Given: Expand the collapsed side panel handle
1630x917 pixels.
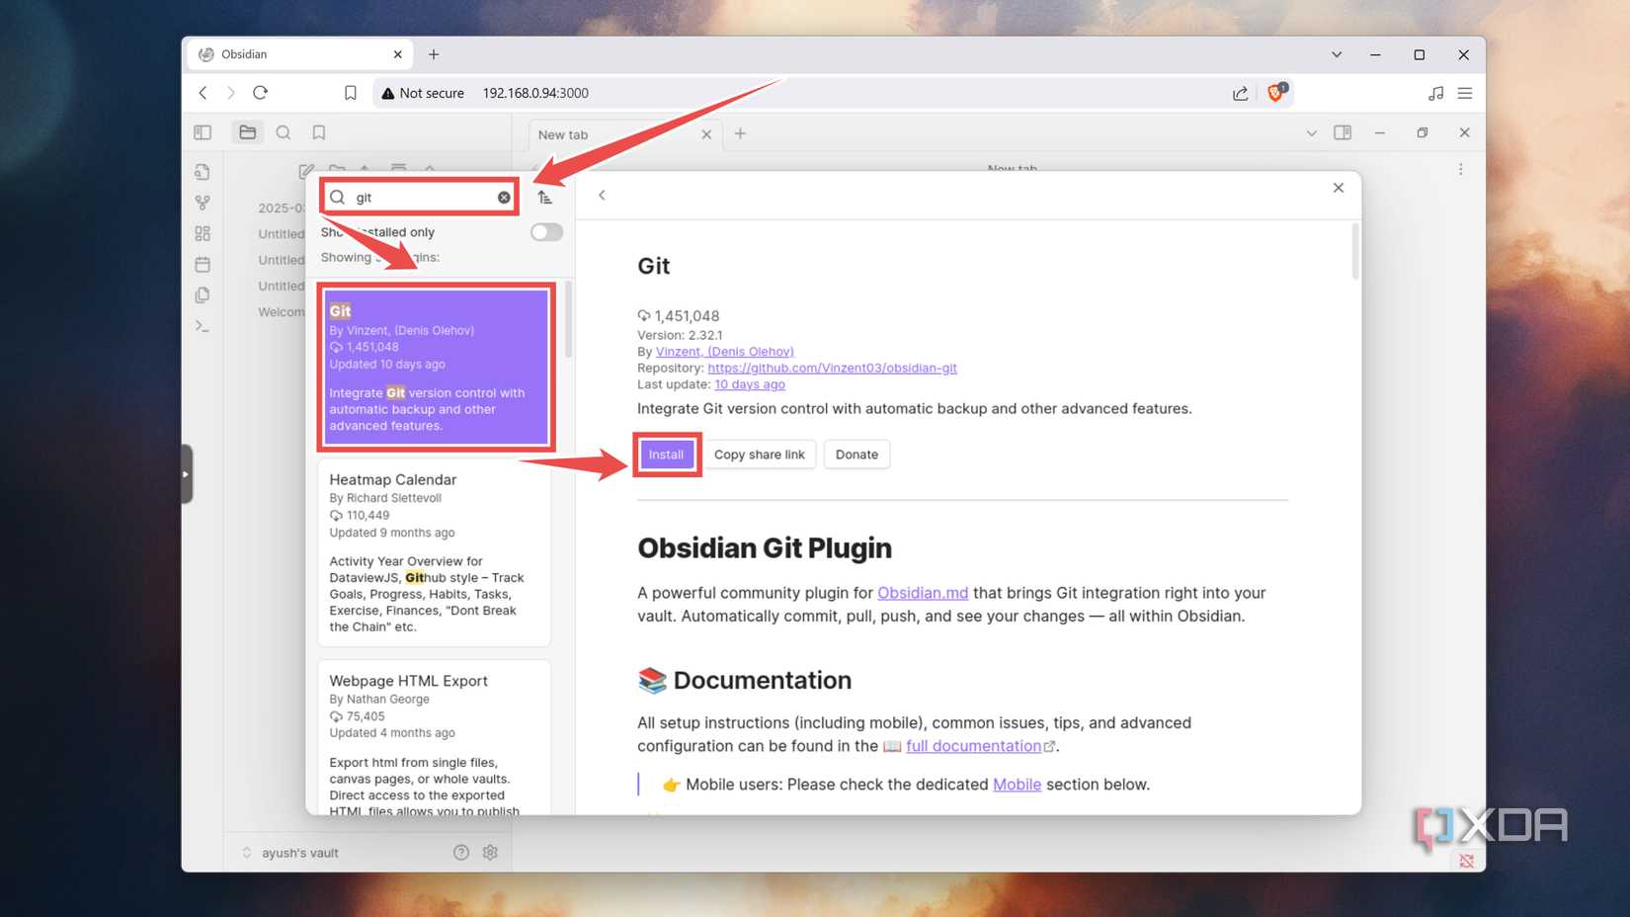Looking at the screenshot, I should 186,474.
